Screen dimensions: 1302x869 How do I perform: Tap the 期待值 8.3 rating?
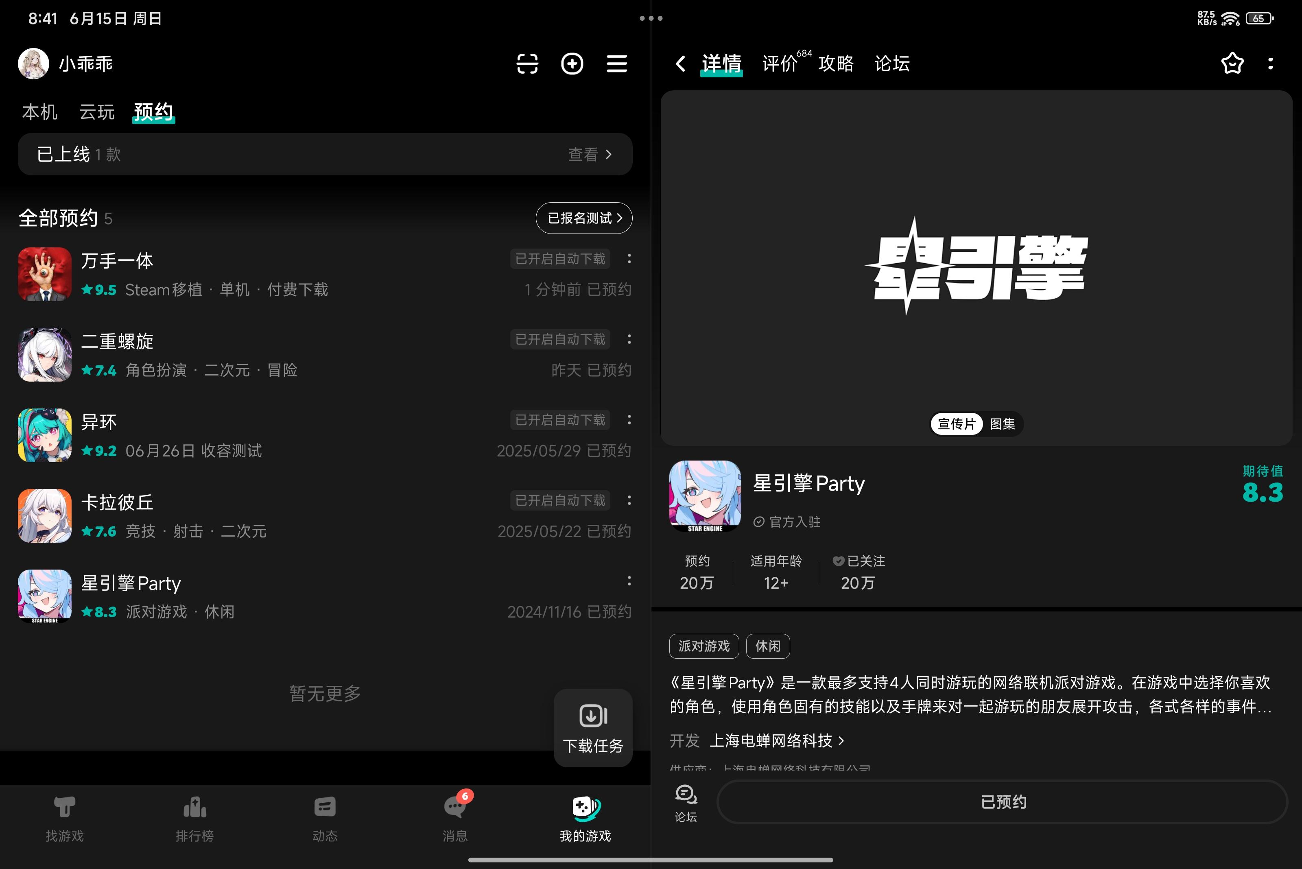tap(1263, 485)
